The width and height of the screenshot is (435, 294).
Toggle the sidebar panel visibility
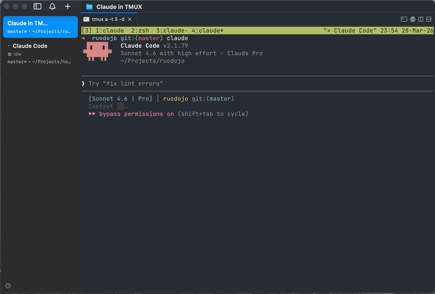pyautogui.click(x=37, y=6)
